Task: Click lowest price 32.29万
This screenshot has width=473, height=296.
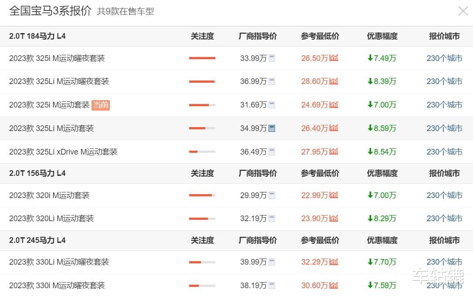Action: [x=314, y=262]
